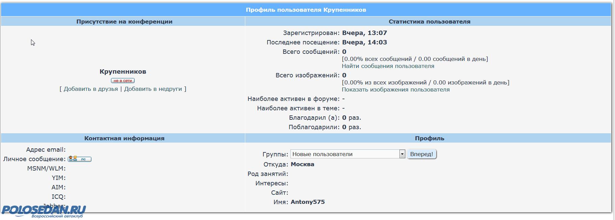Click the Профиль section header
Image resolution: width=615 pixels, height=220 pixels.
pyautogui.click(x=429, y=138)
